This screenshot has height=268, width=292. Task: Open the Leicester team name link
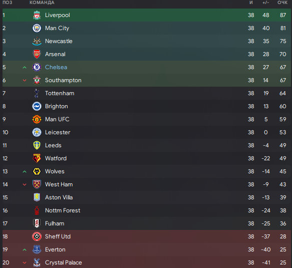tap(58, 132)
